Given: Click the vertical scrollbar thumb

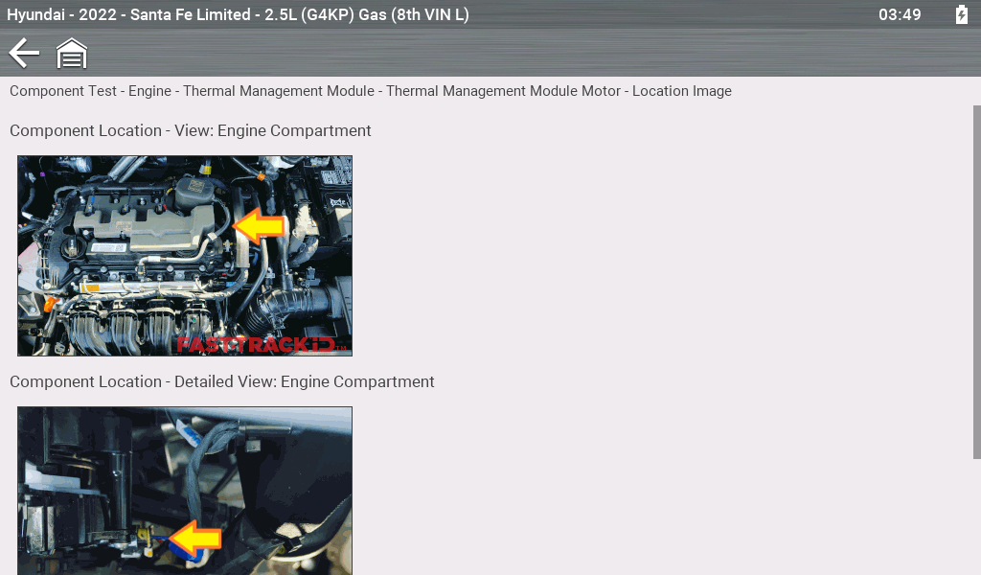Looking at the screenshot, I should 976,287.
